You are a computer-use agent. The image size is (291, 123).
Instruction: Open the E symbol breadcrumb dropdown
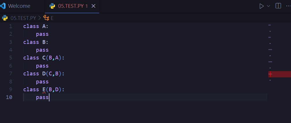pos(52,18)
